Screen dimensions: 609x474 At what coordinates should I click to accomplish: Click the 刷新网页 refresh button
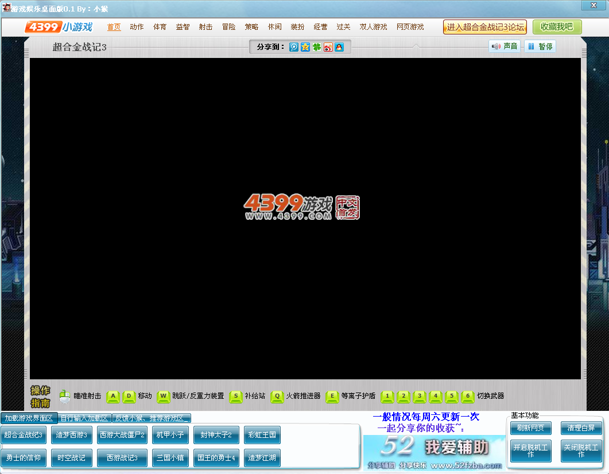point(530,428)
